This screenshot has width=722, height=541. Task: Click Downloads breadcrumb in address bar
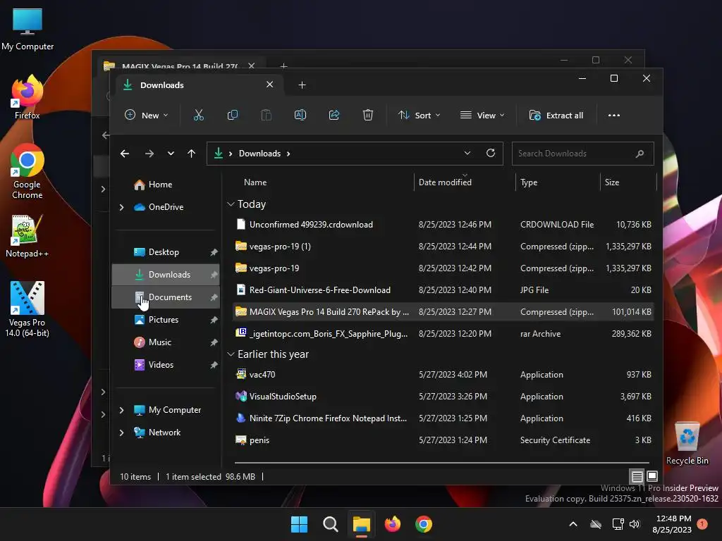[x=259, y=154]
